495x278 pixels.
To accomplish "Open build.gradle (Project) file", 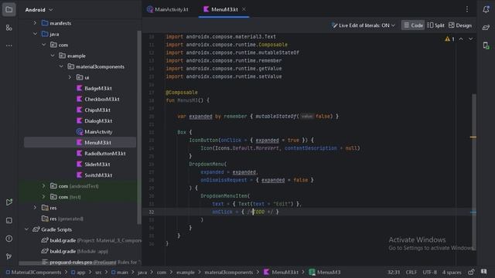I will coord(91,240).
